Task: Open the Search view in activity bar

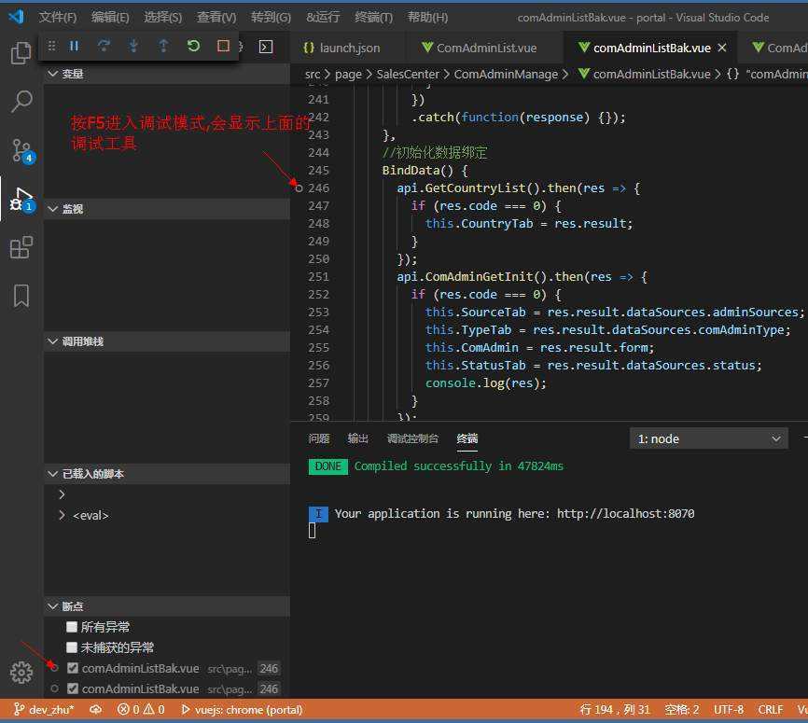Action: pos(21,101)
